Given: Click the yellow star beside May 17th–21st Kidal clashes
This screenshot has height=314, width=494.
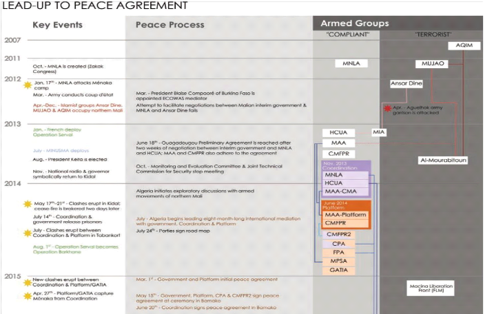Looking at the screenshot, I should 28,205.
